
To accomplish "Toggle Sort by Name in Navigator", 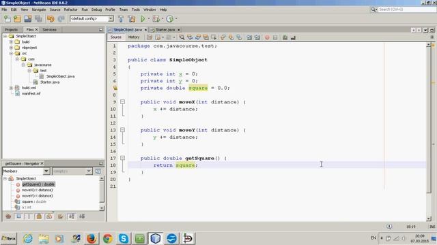I will [71, 216].
